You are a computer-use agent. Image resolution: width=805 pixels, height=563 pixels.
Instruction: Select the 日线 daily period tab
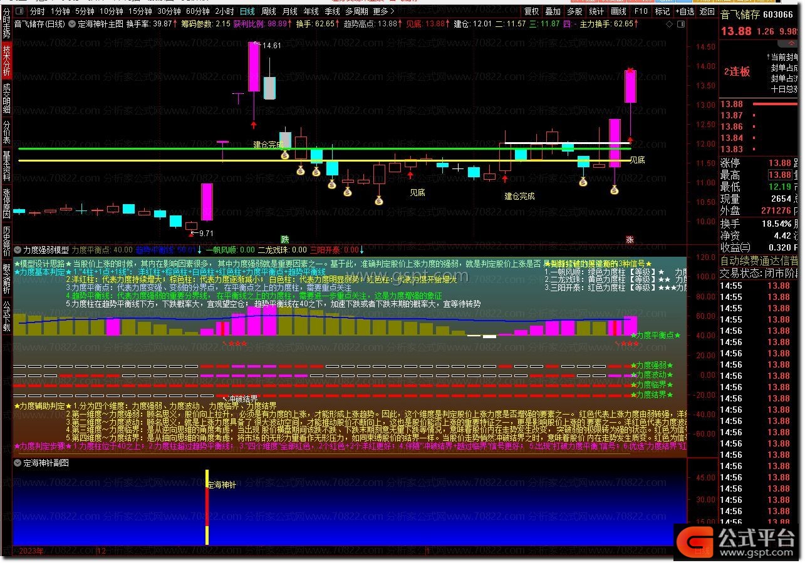[247, 11]
